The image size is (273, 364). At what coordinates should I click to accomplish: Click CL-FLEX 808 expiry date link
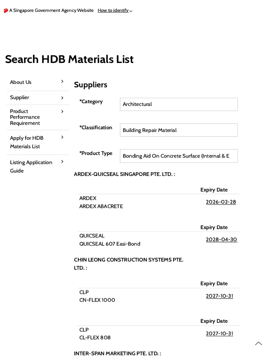pyautogui.click(x=219, y=333)
